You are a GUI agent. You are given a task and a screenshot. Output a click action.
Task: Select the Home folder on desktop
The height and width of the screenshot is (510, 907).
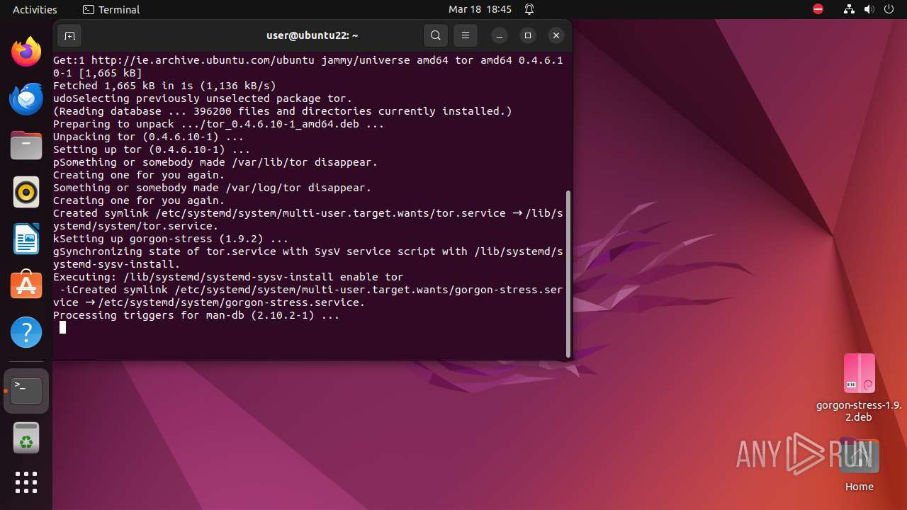(x=859, y=465)
